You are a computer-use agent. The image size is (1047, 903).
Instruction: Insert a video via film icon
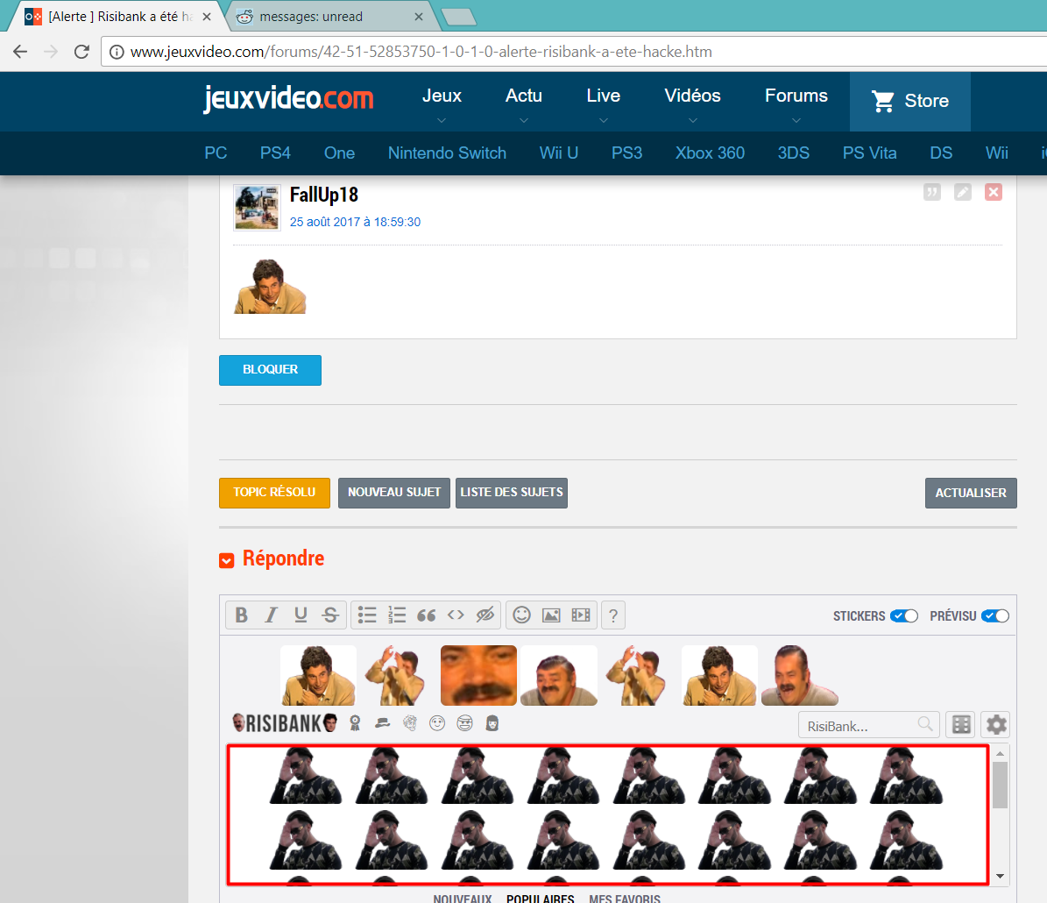(x=581, y=615)
